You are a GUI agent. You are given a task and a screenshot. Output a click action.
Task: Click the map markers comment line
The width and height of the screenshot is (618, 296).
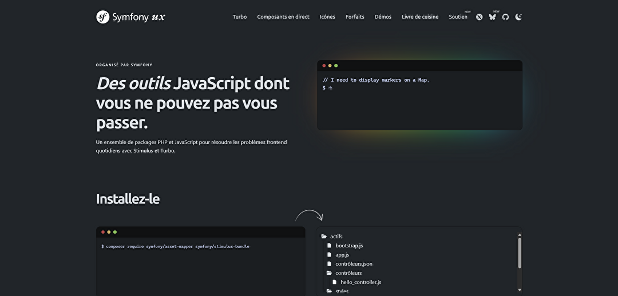(376, 80)
